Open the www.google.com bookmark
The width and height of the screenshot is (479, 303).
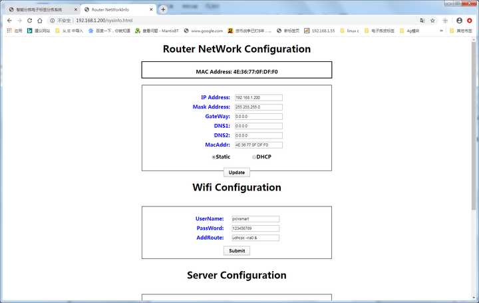204,31
